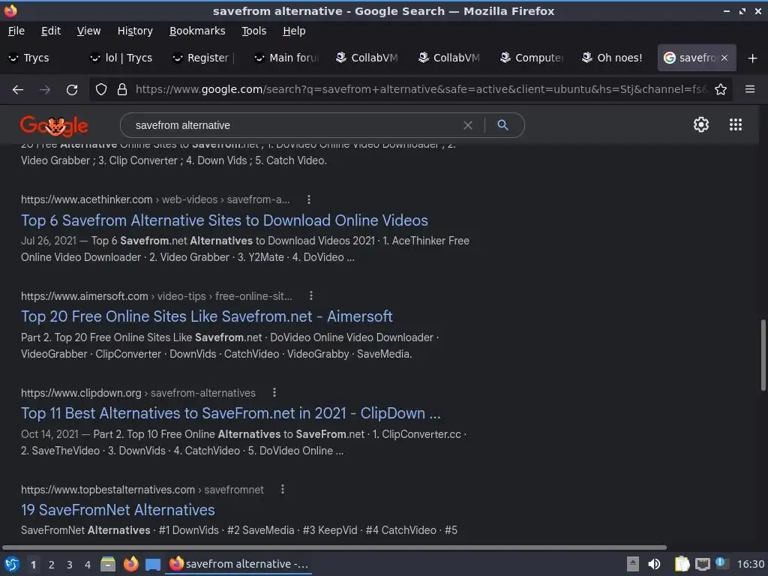Open Google quick settings gear
Screen dimensions: 768x576
(x=701, y=125)
